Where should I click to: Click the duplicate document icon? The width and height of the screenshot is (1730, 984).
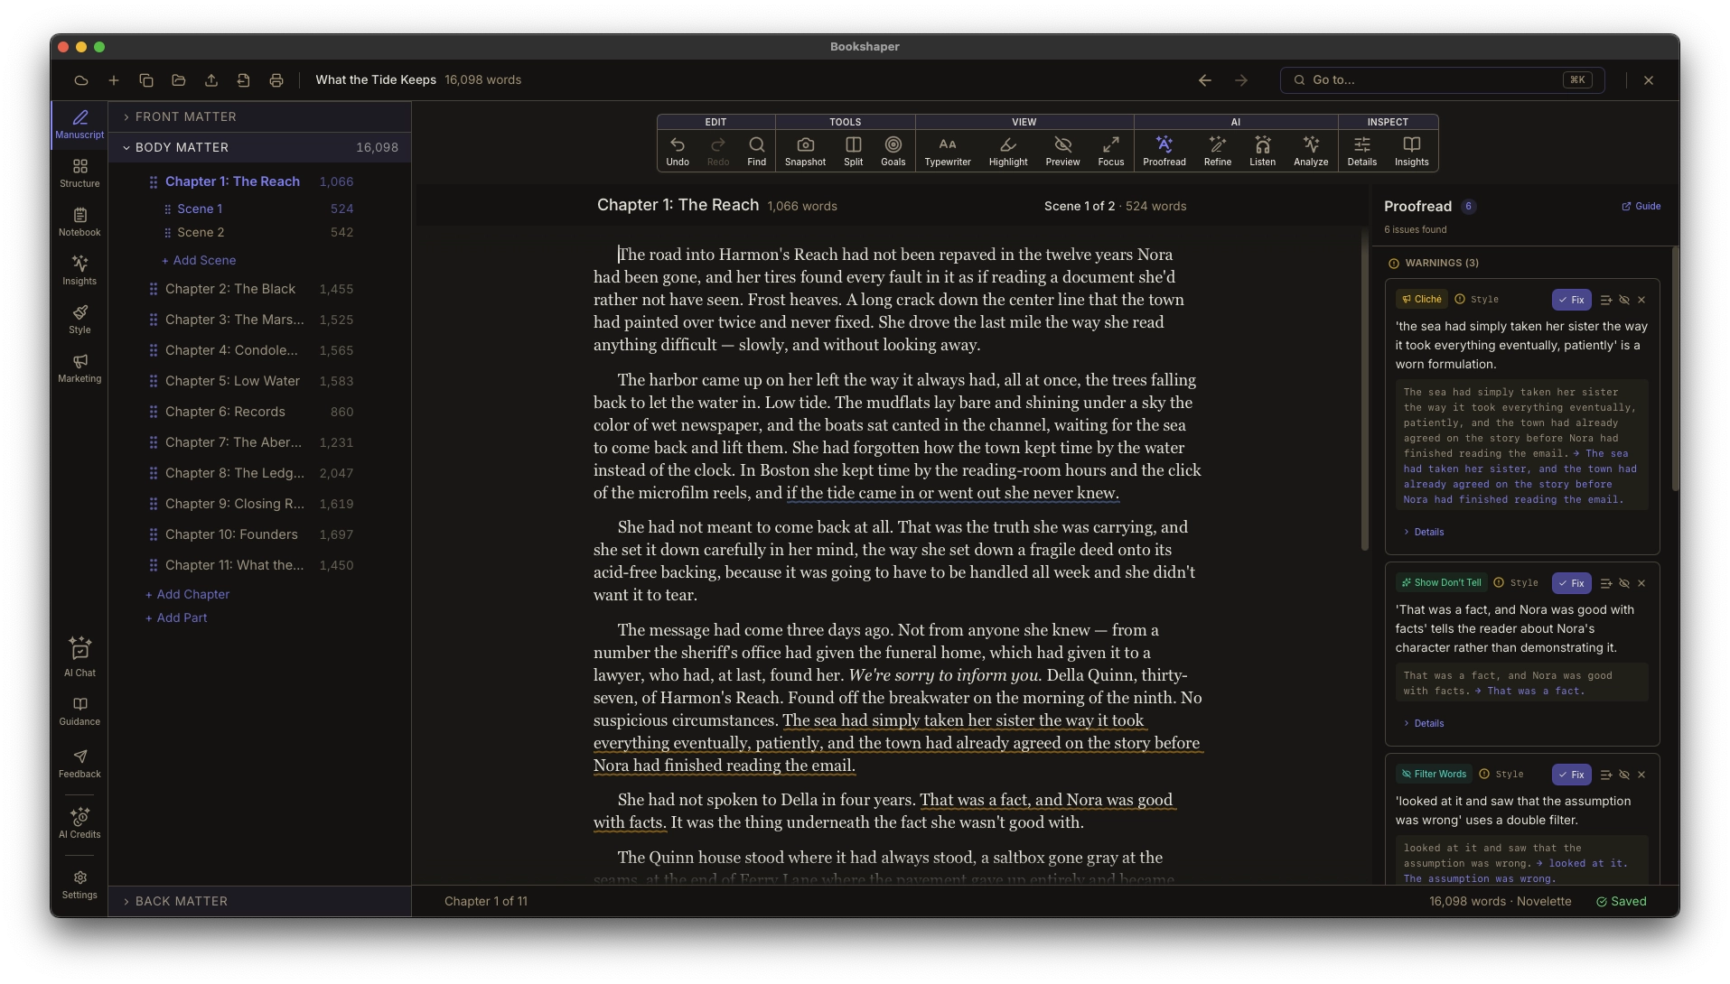click(146, 80)
